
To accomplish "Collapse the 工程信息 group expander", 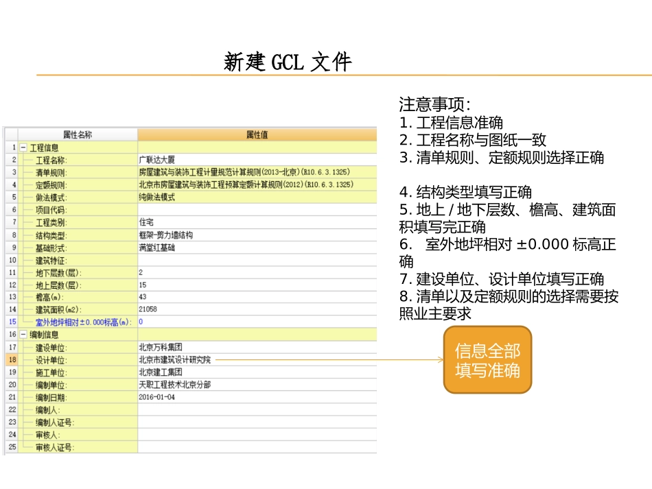I will coord(24,147).
